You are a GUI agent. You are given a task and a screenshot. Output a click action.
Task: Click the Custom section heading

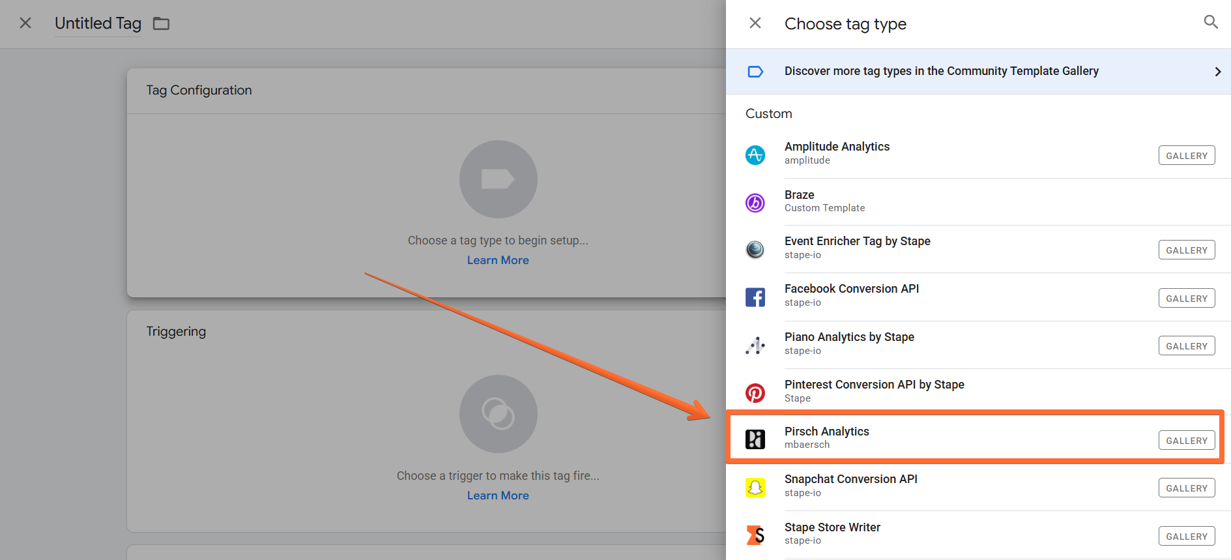(x=768, y=113)
